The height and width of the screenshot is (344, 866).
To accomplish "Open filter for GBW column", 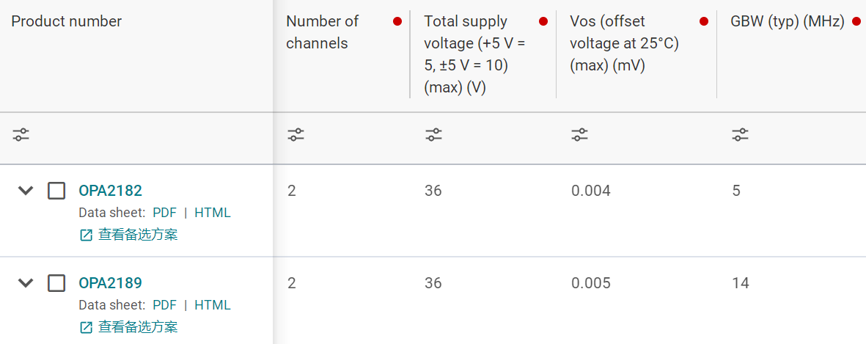I will [740, 135].
